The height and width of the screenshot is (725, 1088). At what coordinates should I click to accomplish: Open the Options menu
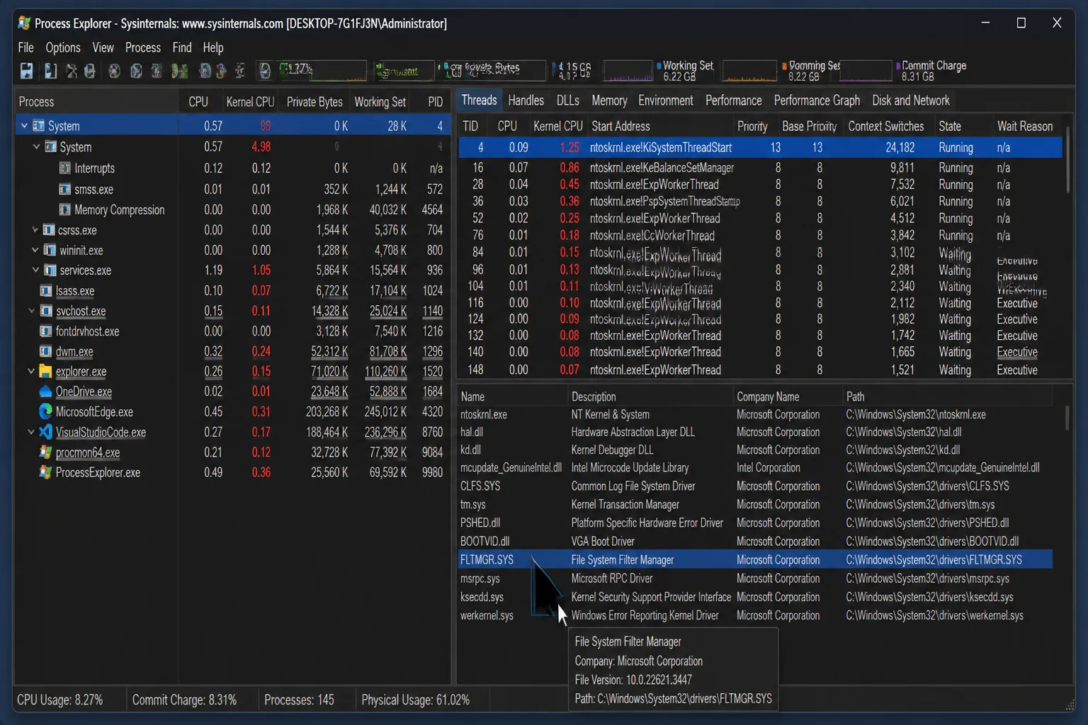(x=63, y=47)
